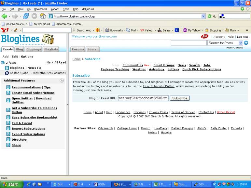Screen dimensions: 251x188
Task: Open Internet Explorer from quick launch
Action: coord(29,184)
